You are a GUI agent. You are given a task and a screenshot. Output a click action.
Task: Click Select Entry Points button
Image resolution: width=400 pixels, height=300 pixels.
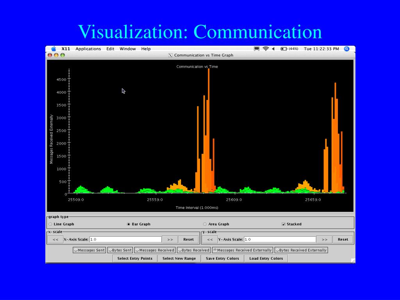(x=135, y=259)
